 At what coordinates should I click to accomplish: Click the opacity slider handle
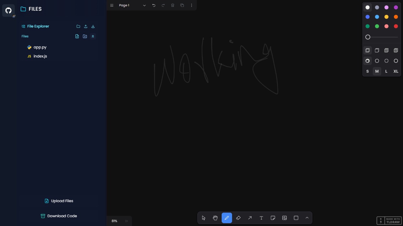368,37
